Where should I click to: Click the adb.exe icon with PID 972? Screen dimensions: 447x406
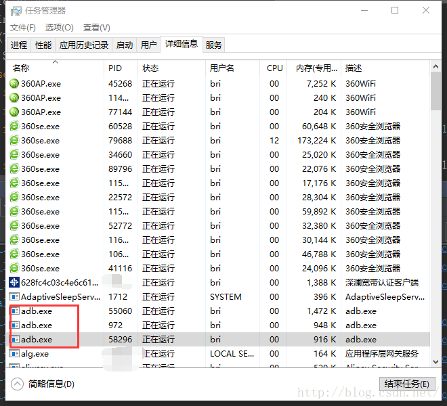coord(15,325)
